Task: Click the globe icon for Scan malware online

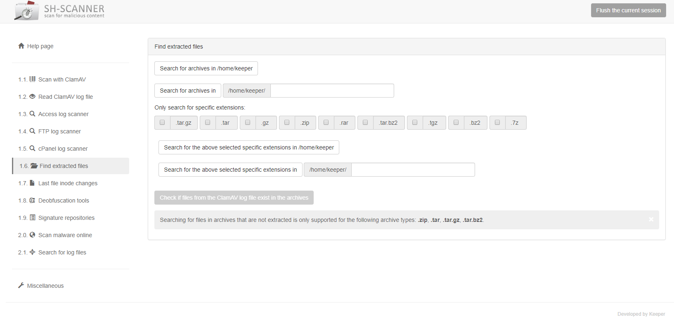Action: (32, 235)
